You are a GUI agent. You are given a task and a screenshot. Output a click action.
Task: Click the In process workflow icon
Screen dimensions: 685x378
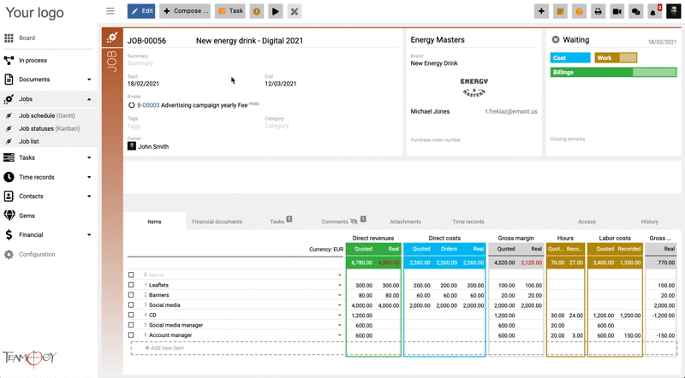9,60
